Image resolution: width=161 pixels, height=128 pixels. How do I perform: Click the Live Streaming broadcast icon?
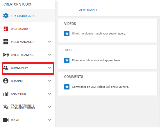click(x=6, y=55)
